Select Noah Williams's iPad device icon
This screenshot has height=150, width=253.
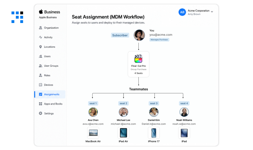click(184, 133)
